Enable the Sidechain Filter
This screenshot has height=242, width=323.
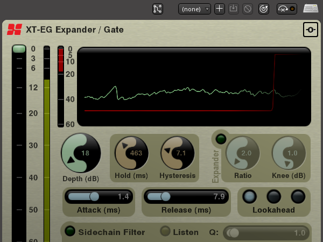[x=70, y=232]
